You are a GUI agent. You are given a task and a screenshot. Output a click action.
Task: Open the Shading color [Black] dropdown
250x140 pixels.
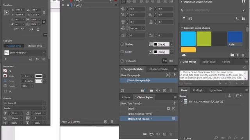[x=171, y=44]
